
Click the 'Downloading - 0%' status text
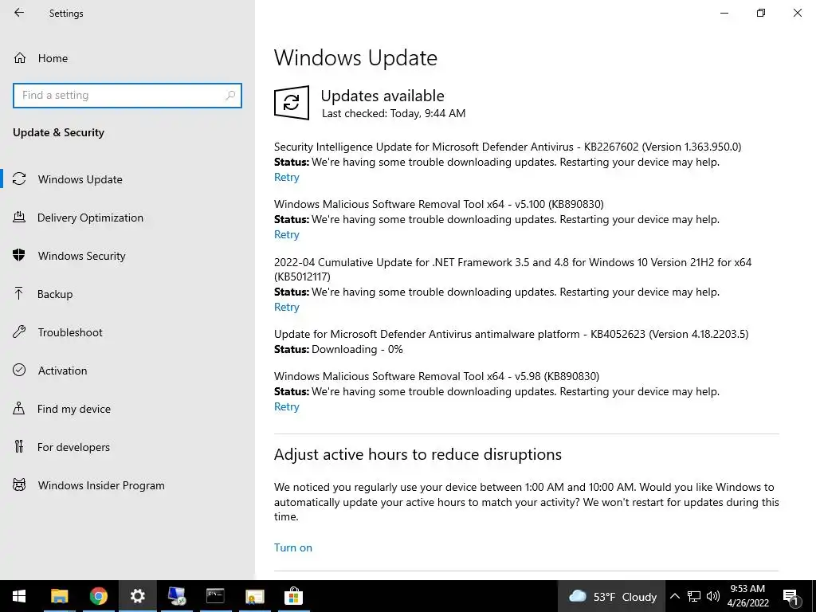[x=357, y=349]
